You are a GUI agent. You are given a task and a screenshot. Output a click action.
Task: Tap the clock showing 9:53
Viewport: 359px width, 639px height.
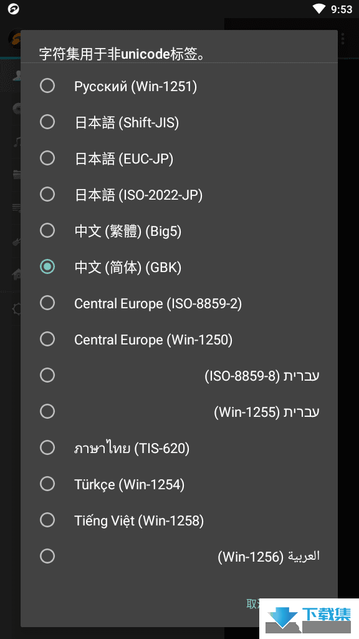(x=341, y=9)
